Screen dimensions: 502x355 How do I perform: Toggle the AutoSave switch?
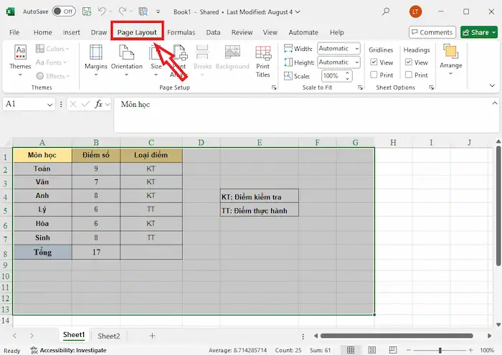point(64,11)
